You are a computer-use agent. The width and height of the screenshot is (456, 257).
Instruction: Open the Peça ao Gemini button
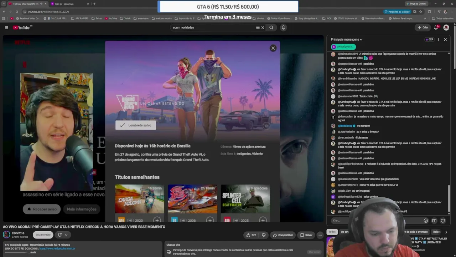point(416,4)
